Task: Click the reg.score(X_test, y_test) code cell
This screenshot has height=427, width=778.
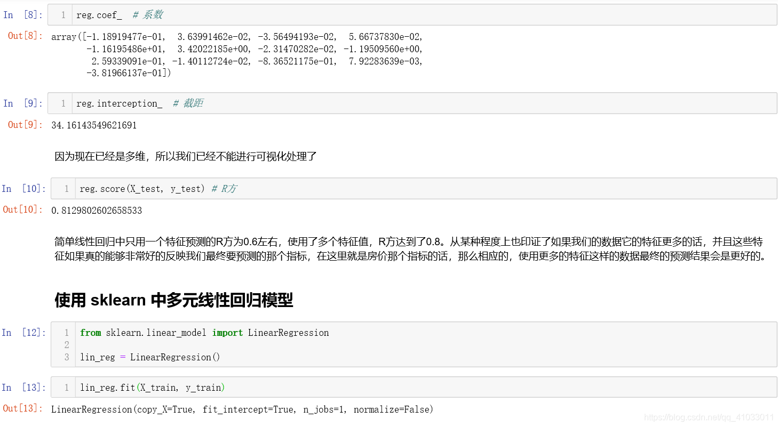Action: click(x=414, y=189)
